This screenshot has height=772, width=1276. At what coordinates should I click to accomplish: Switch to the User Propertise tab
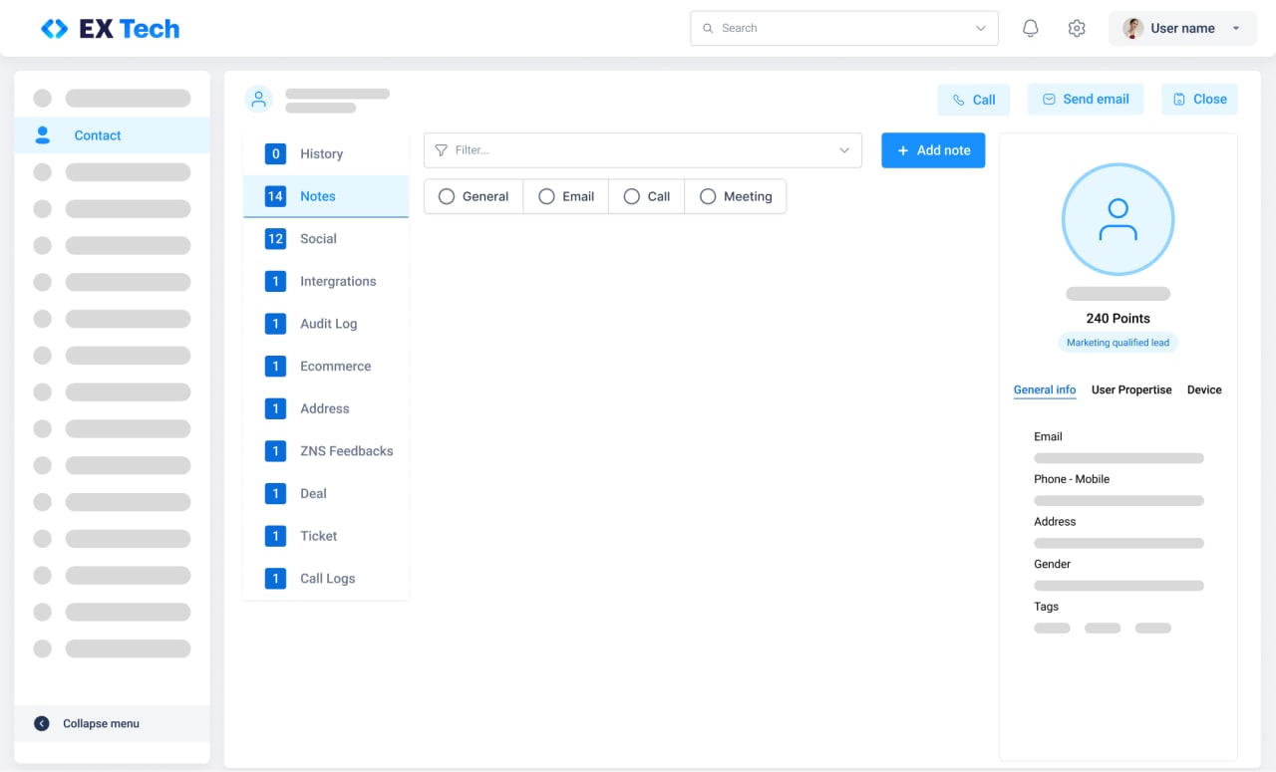[1131, 390]
